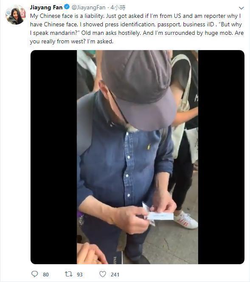Image resolution: width=250 pixels, height=282 pixels.
Task: Play the embedded tweet video
Action: point(138,157)
